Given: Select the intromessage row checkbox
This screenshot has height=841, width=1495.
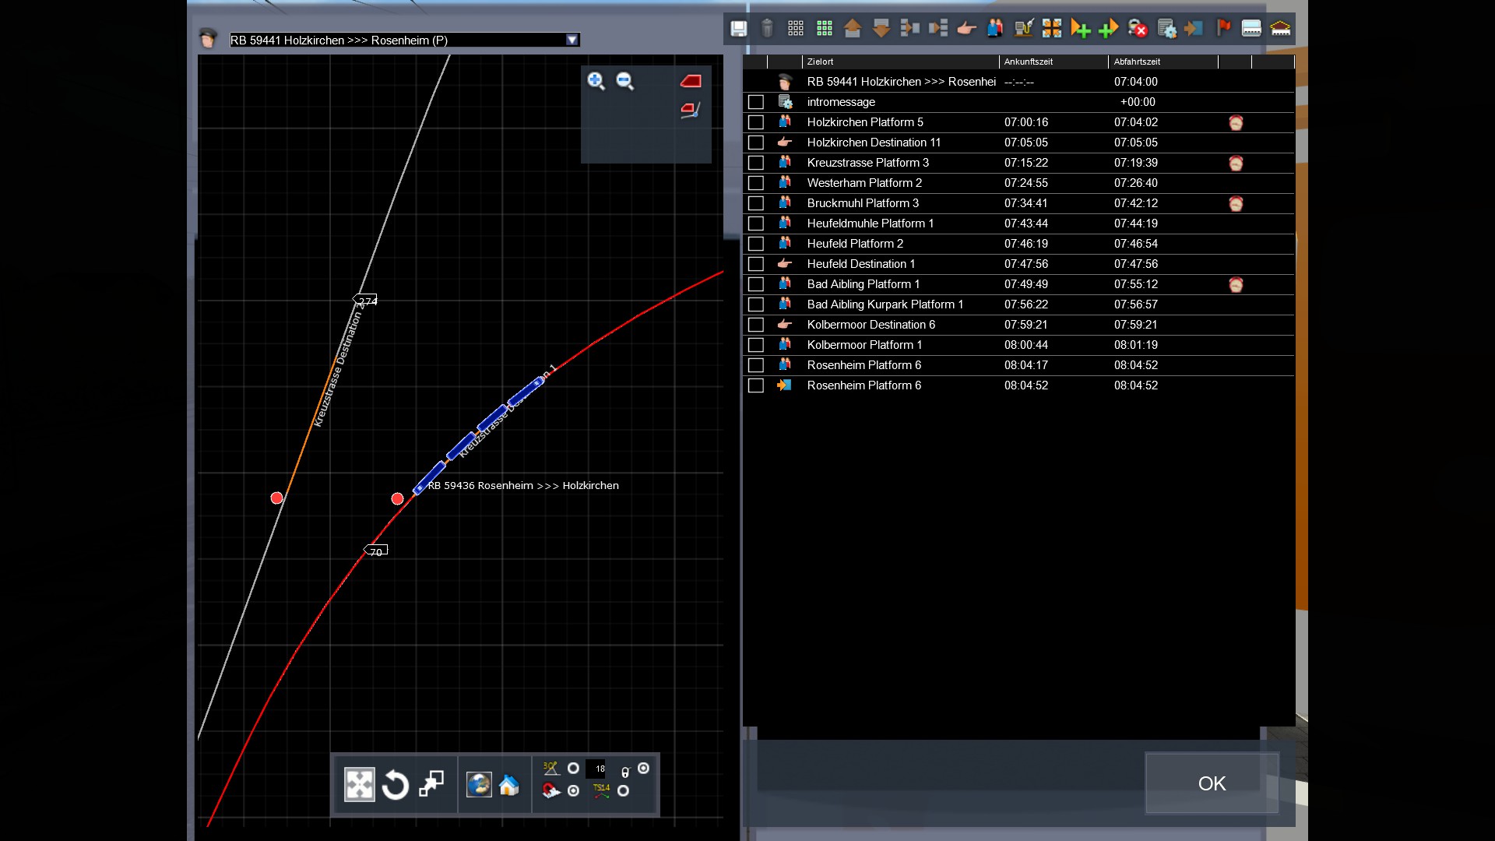Looking at the screenshot, I should (755, 102).
